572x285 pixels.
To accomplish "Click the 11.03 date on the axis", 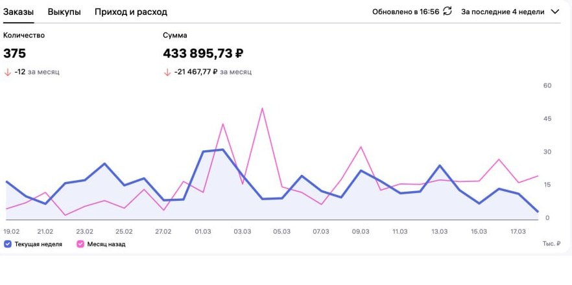I will (399, 232).
